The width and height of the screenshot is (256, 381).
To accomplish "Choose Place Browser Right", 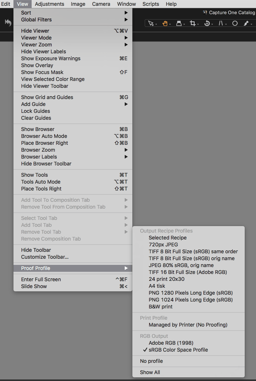I will (73, 143).
